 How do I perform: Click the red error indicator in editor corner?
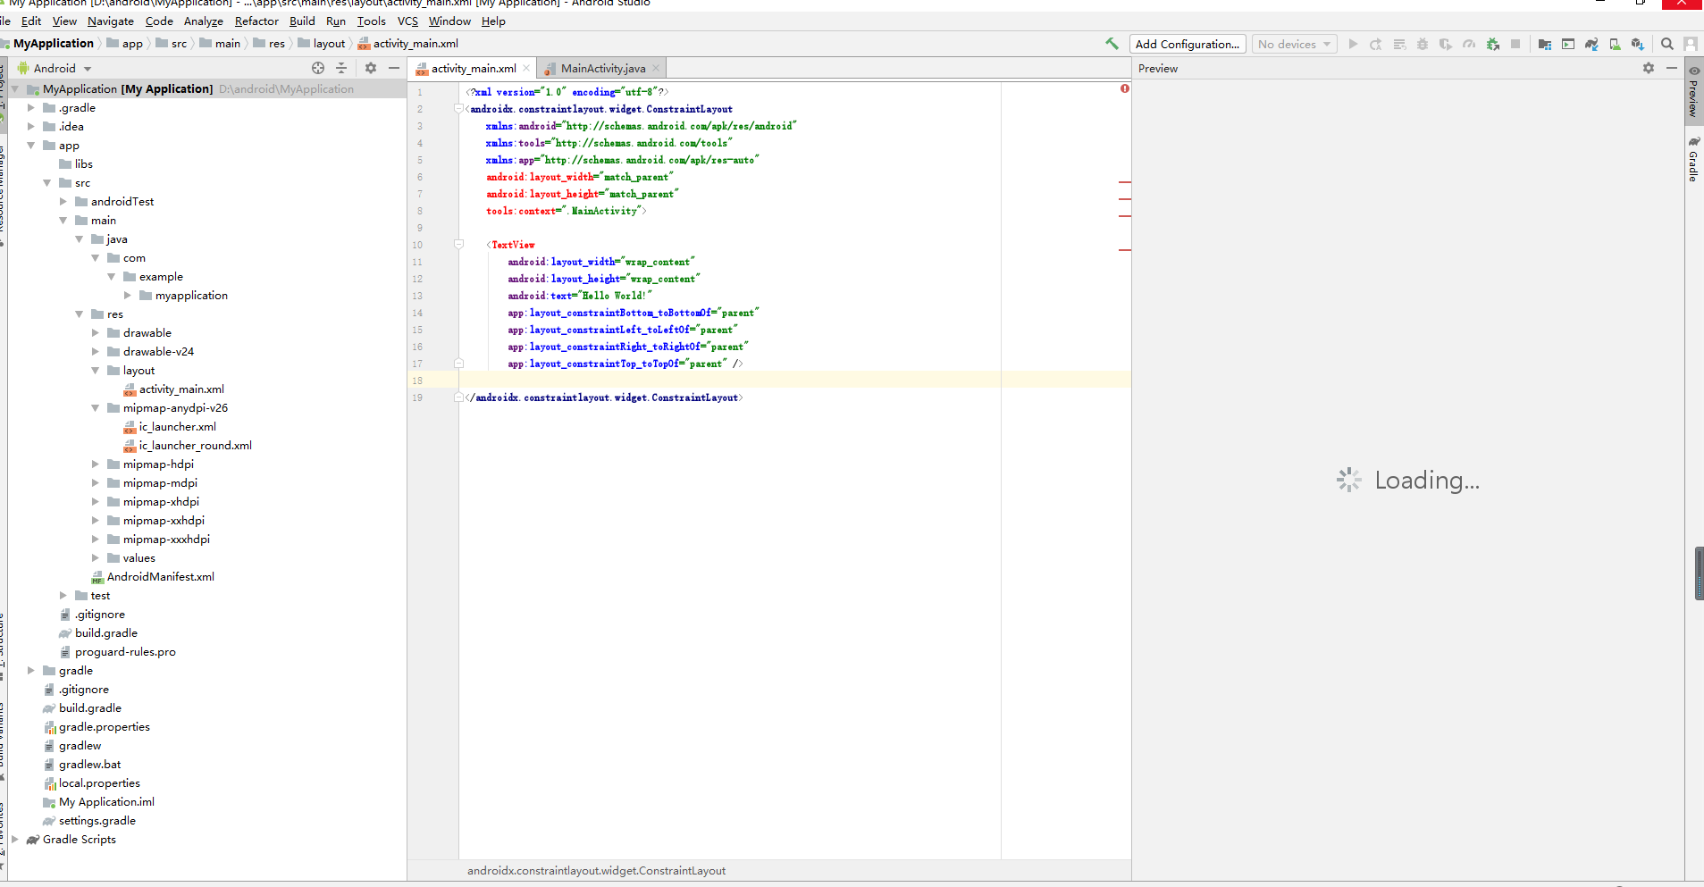coord(1125,88)
